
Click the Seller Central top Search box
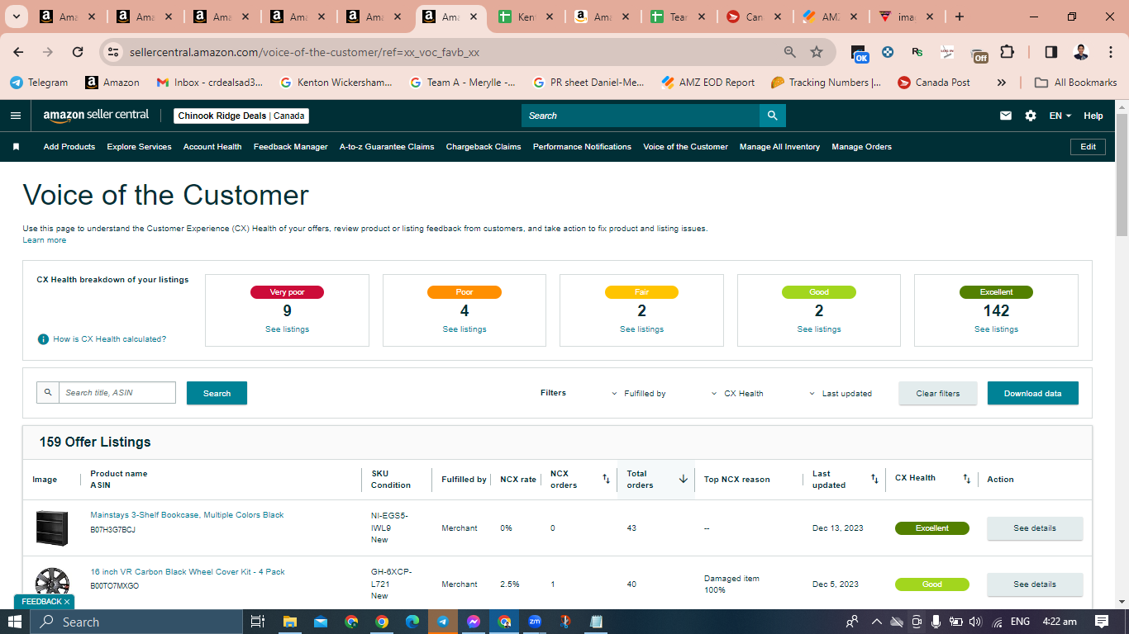641,116
